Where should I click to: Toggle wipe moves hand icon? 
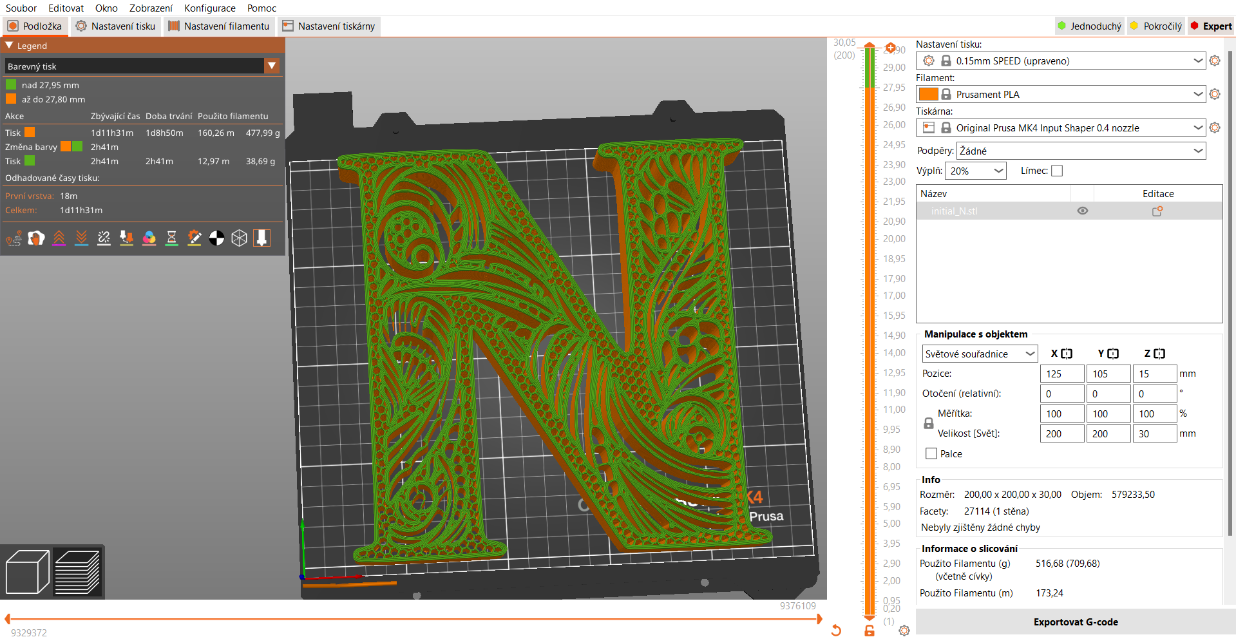point(36,238)
